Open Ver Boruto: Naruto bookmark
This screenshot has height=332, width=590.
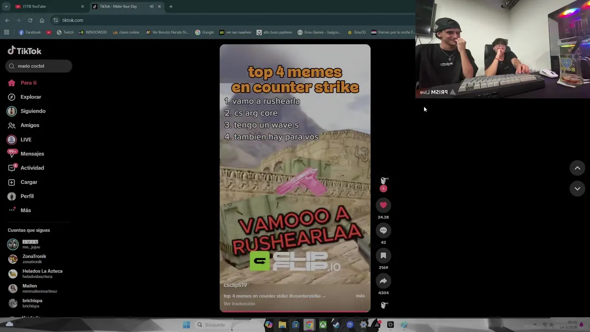(x=167, y=32)
